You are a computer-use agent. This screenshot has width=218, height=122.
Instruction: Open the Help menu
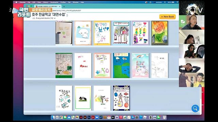82,2
